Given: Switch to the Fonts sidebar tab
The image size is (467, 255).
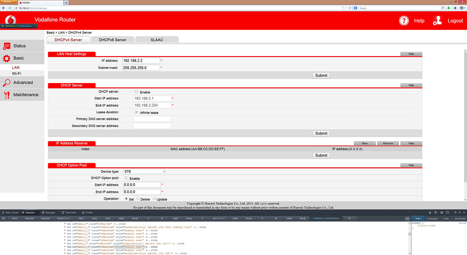Looking at the screenshot, I should pyautogui.click(x=446, y=219).
